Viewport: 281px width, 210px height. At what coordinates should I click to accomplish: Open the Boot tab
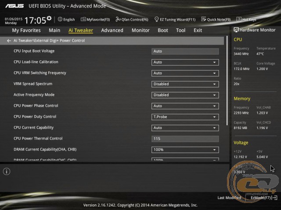point(163,30)
